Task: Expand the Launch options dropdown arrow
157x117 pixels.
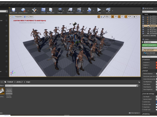Action: coord(113,11)
